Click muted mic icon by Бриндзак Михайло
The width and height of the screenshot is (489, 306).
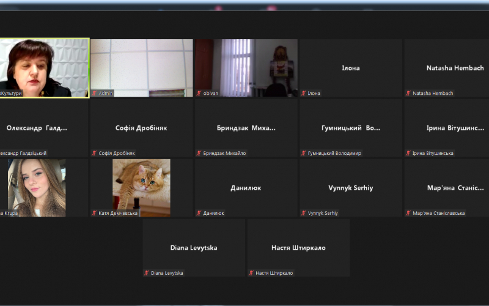(199, 153)
